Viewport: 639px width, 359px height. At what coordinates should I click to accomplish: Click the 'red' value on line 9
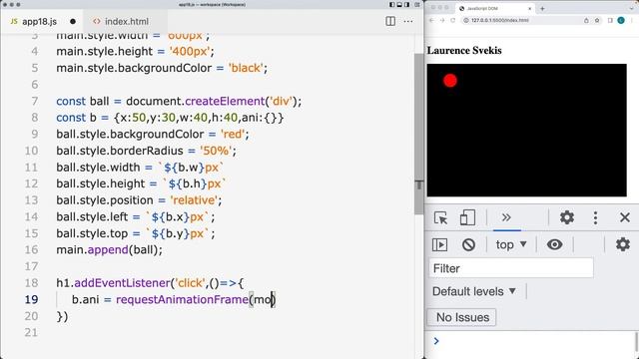[233, 134]
